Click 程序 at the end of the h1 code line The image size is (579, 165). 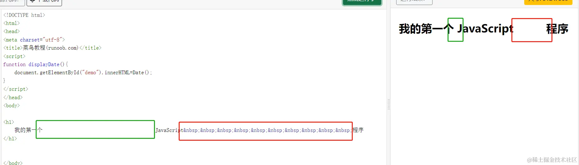pos(358,130)
